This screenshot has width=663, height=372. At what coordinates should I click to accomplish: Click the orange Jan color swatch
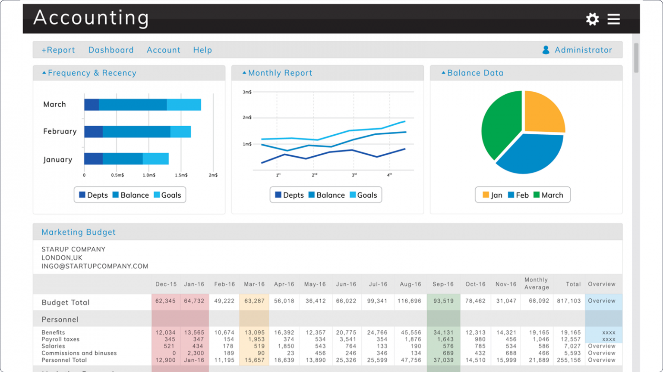pyautogui.click(x=486, y=195)
